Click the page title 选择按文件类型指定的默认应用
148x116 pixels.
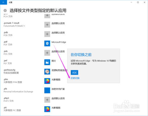(x=38, y=10)
